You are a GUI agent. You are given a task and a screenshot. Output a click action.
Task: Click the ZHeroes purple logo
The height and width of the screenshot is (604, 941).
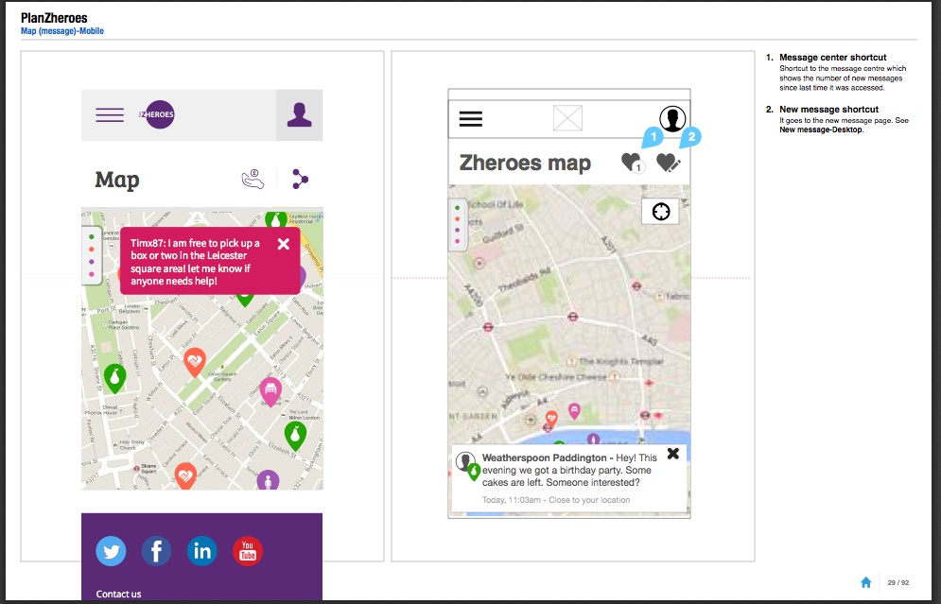(156, 115)
